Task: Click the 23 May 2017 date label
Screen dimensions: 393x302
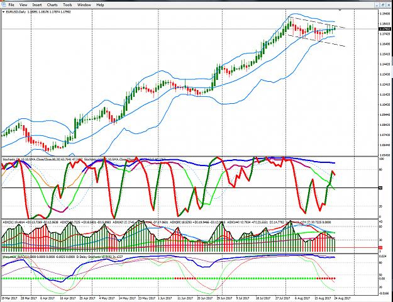Action: tap(148, 298)
